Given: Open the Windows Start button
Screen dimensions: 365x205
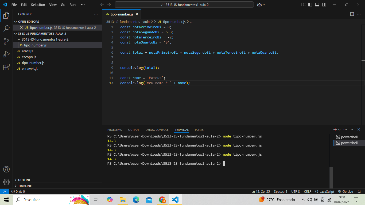Looking at the screenshot, I should 6,200.
